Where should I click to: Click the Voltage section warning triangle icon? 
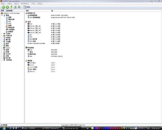coord(26,61)
